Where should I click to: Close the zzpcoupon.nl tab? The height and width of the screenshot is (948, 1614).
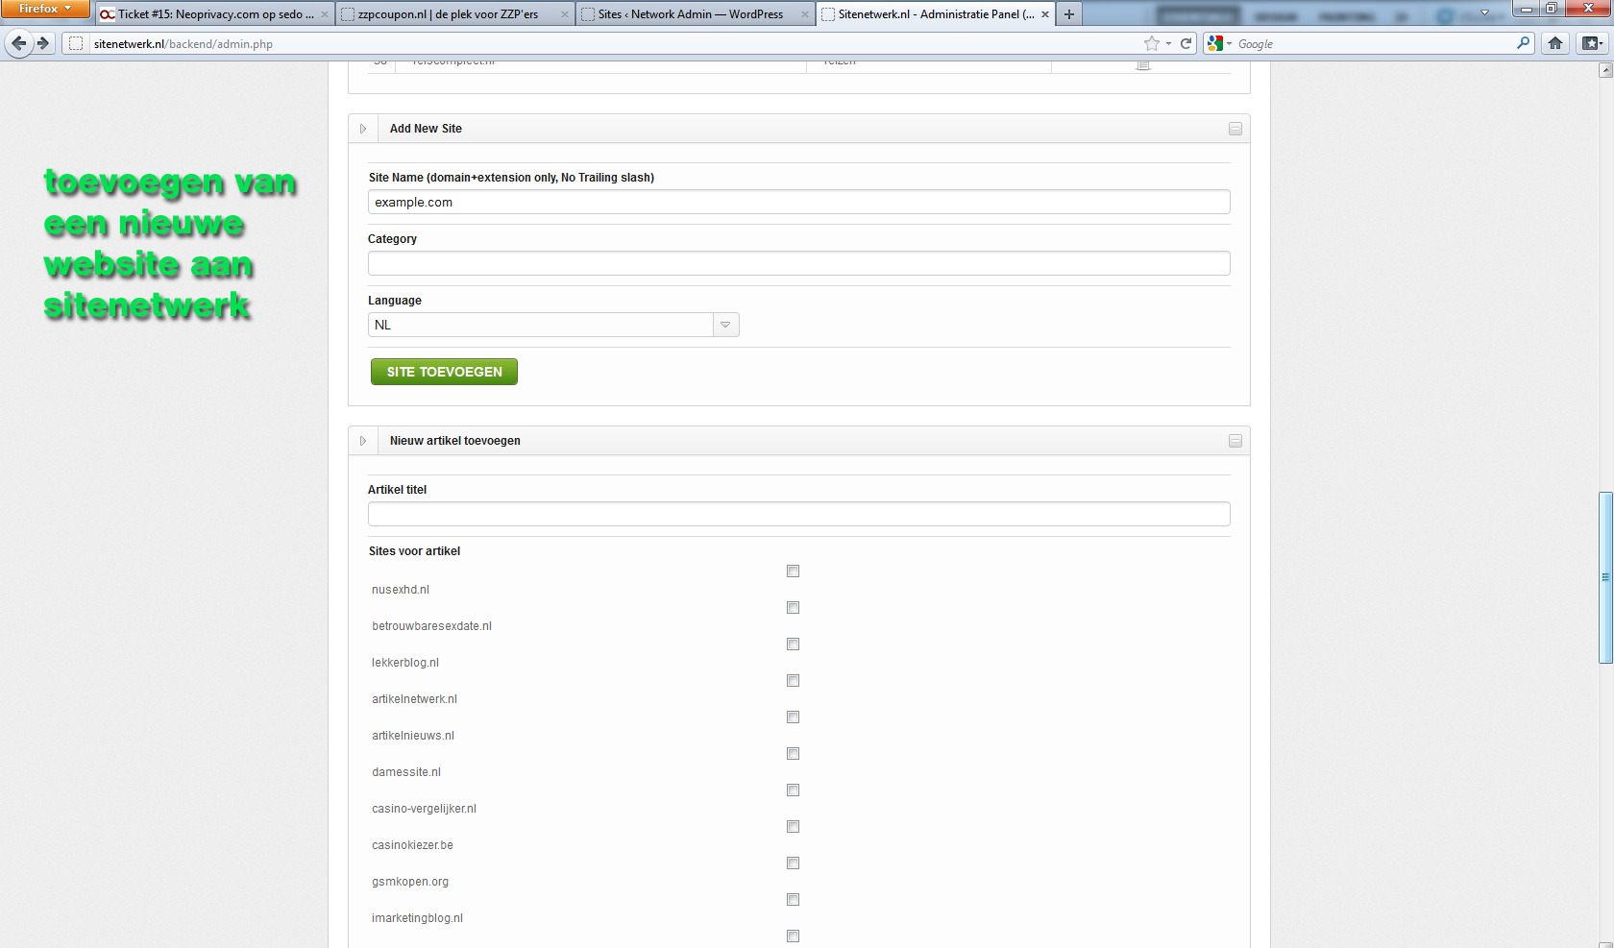click(565, 14)
